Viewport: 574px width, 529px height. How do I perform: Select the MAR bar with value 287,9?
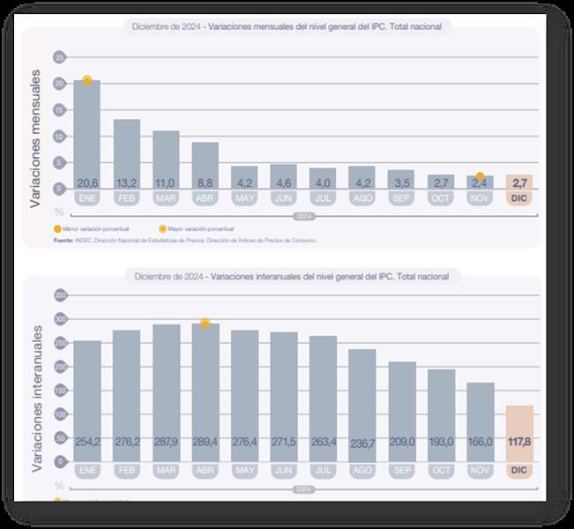tap(166, 388)
